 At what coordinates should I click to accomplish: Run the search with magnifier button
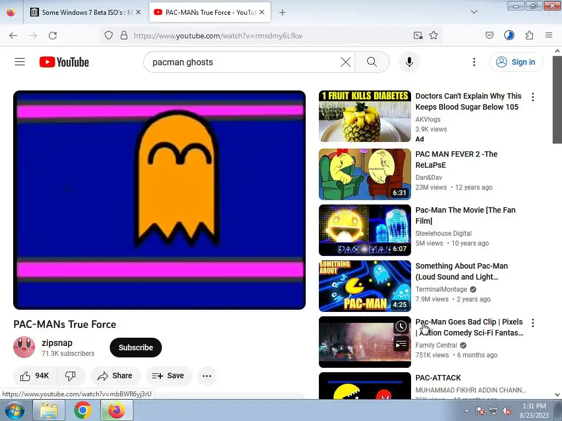(372, 62)
